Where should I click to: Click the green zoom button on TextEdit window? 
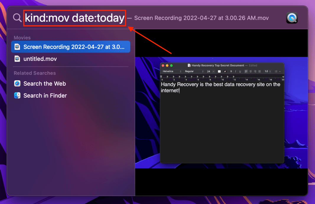coord(171,66)
